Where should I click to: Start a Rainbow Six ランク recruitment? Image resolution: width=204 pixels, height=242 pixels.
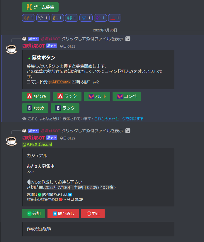65,108
